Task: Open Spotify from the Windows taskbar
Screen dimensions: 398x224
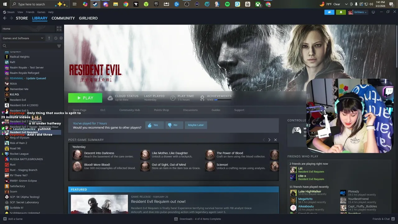Action: 227,4
